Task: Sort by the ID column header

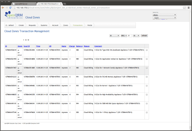Action: [6, 46]
